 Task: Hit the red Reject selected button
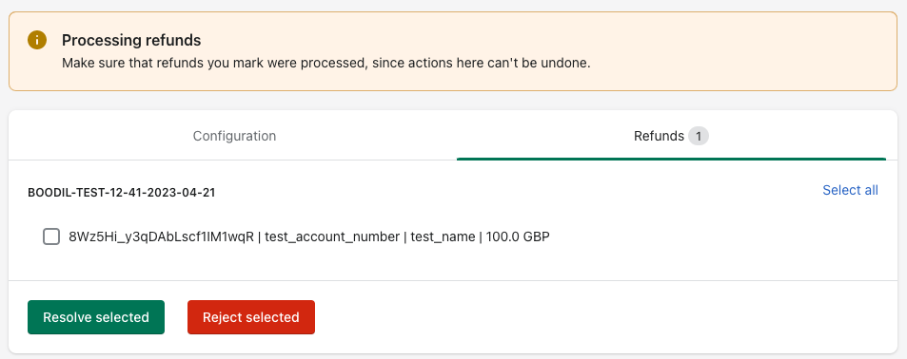tap(251, 317)
